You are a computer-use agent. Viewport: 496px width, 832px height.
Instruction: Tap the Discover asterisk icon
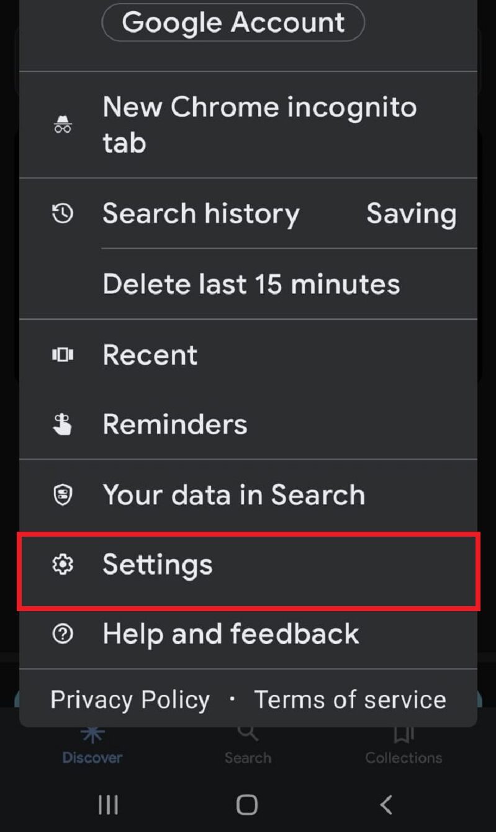pyautogui.click(x=92, y=734)
